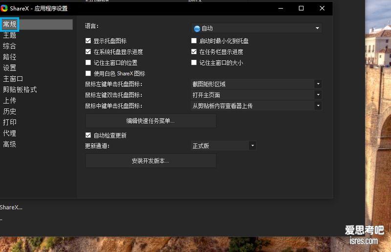Open the 主题 settings tab
Screen dimensions: 391x252
click(x=10, y=35)
